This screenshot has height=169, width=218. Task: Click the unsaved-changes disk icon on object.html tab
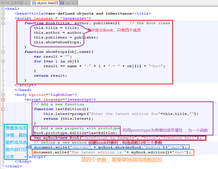34,3
